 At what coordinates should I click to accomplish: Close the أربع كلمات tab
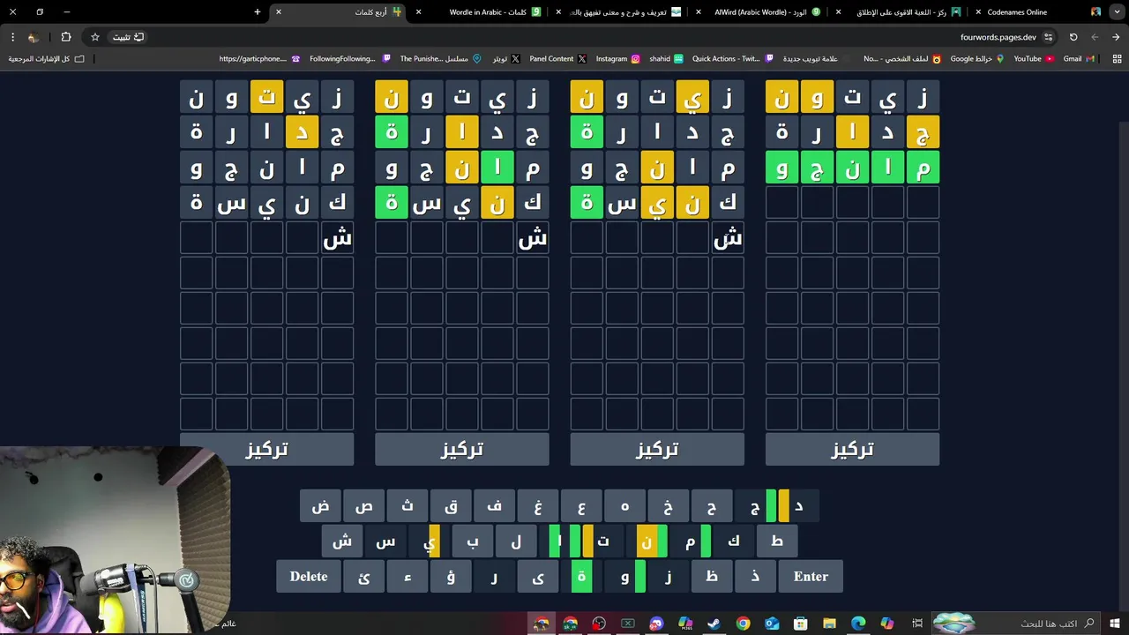point(279,12)
